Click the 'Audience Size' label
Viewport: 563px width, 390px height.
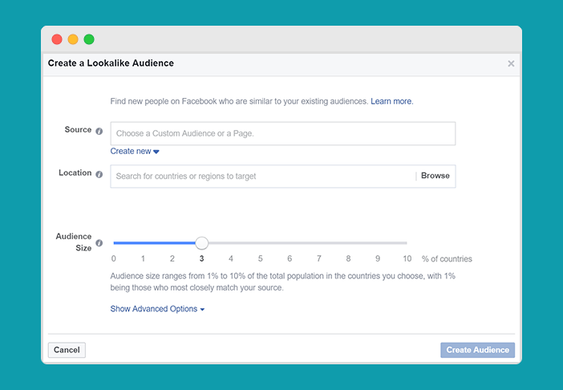[x=74, y=242]
